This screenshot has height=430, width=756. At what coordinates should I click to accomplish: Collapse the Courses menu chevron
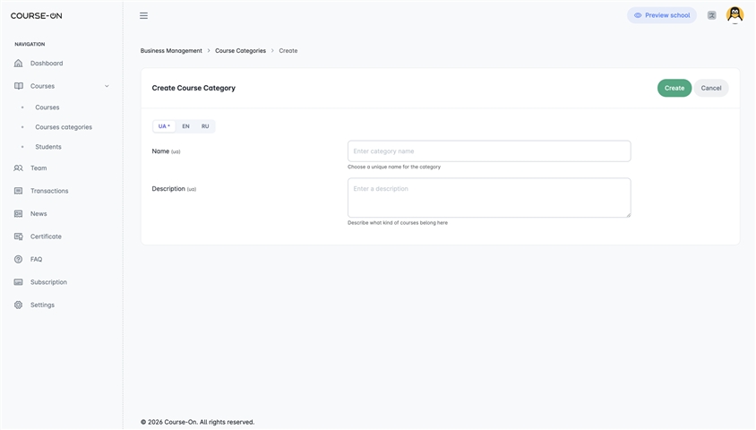tap(107, 86)
